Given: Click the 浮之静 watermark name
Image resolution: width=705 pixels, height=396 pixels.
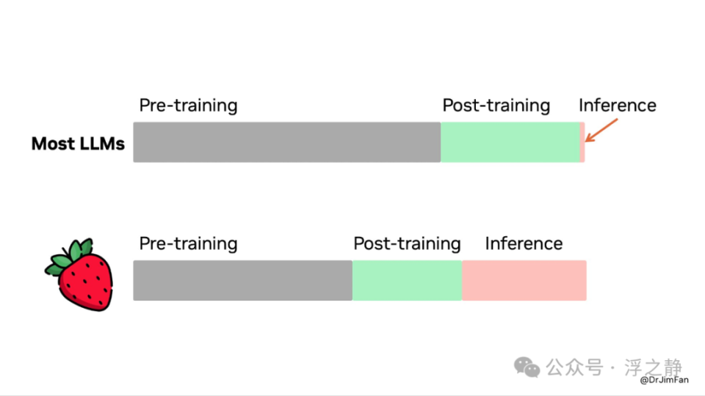Looking at the screenshot, I should [653, 367].
